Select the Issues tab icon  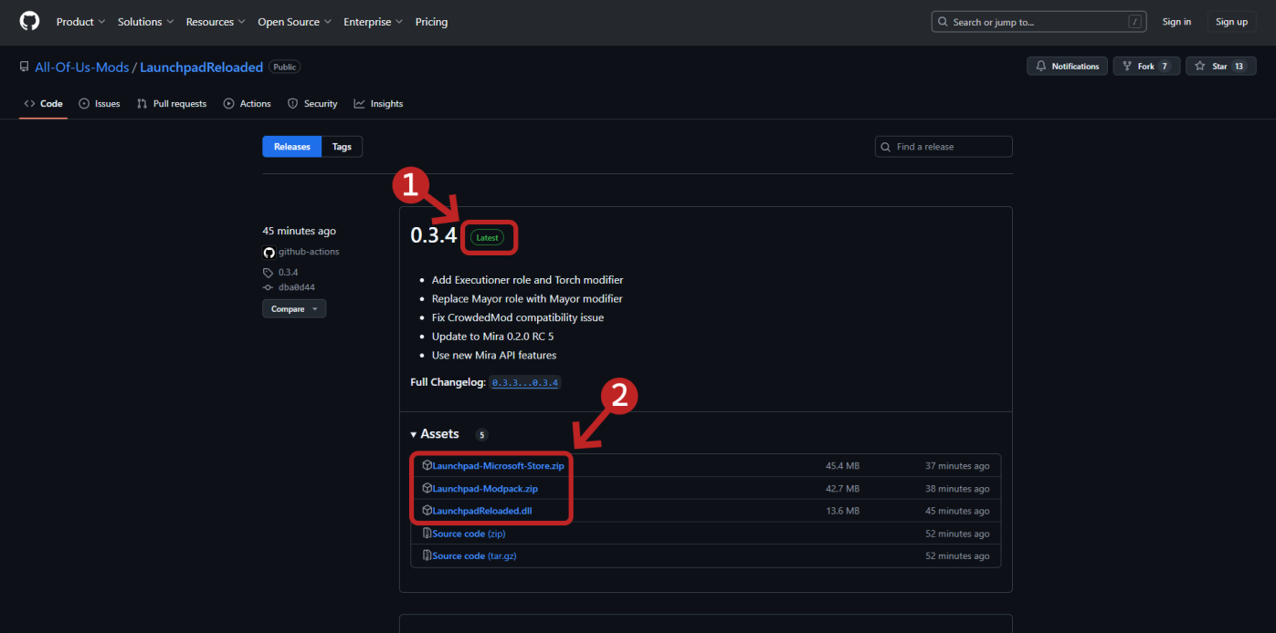coord(82,103)
